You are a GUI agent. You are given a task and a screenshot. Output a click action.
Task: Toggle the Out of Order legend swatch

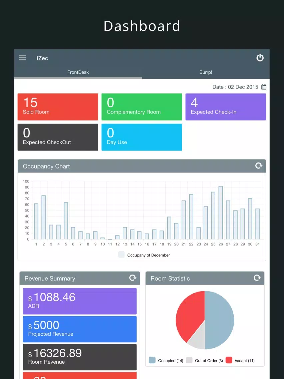coord(189,360)
